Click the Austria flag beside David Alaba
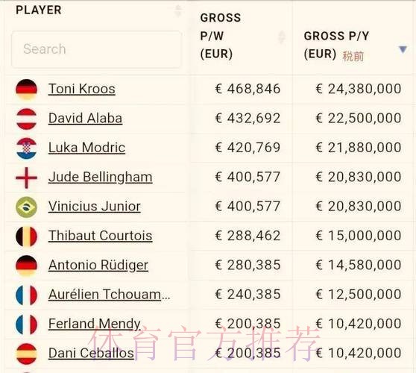The height and width of the screenshot is (373, 416). tap(26, 119)
